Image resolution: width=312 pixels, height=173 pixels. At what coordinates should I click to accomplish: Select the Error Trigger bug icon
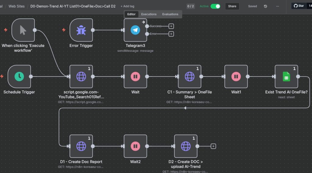[81, 30]
